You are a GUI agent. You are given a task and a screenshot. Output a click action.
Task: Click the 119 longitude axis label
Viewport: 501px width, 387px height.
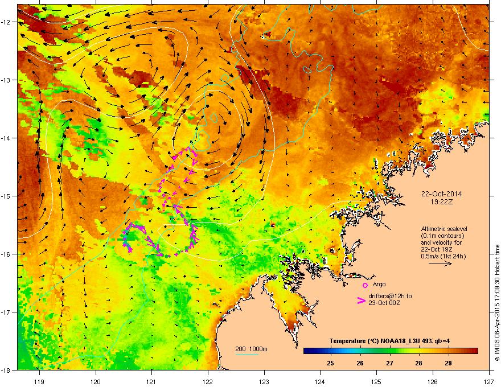(39, 381)
